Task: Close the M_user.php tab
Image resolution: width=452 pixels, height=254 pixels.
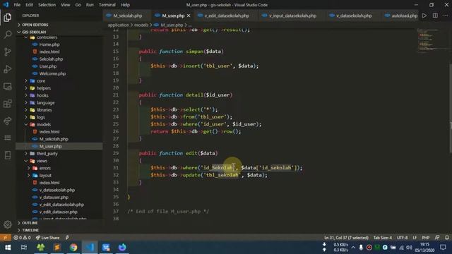Action: point(189,16)
